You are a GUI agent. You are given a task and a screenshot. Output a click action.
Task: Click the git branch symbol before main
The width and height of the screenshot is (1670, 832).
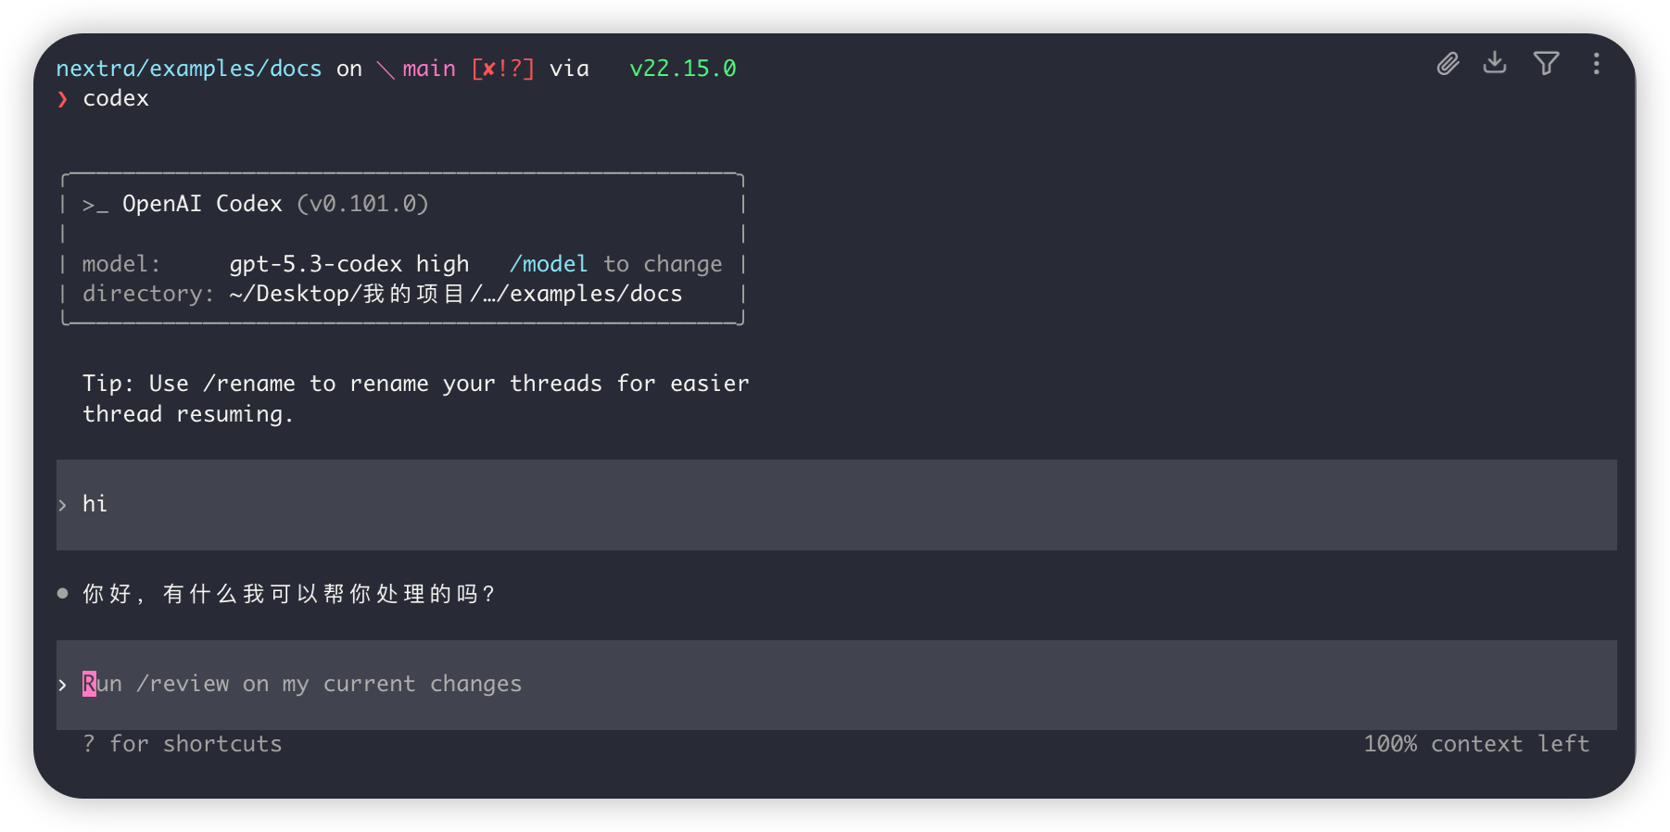(x=386, y=69)
